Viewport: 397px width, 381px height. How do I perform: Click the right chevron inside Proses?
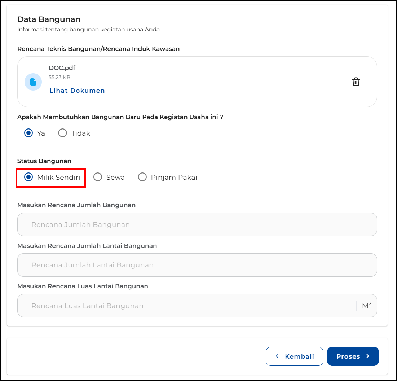[368, 356]
